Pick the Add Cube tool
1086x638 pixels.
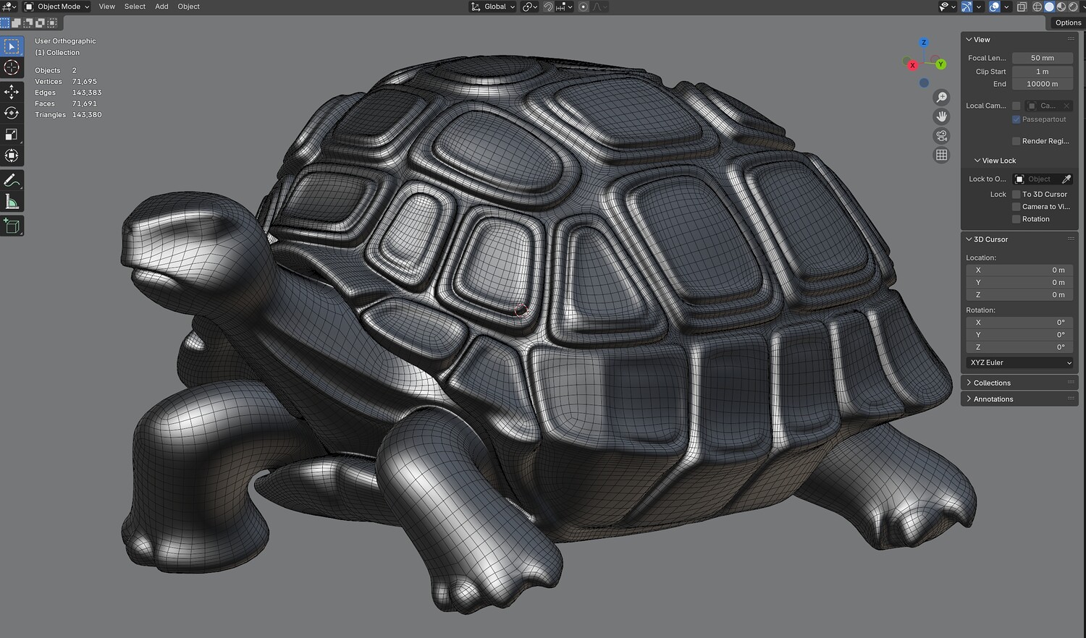coord(12,226)
